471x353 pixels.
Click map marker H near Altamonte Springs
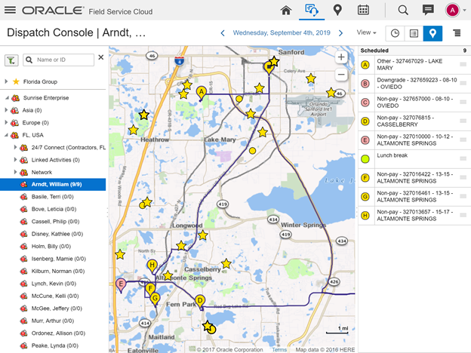tap(152, 266)
